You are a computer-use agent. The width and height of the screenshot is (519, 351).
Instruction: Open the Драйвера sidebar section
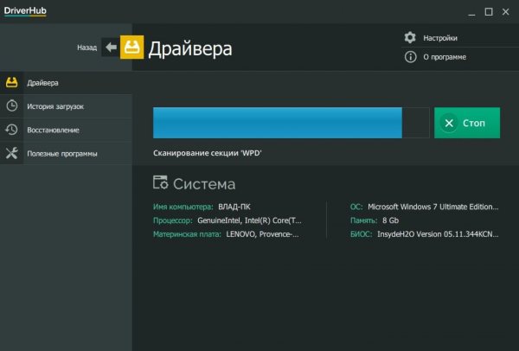click(x=43, y=83)
